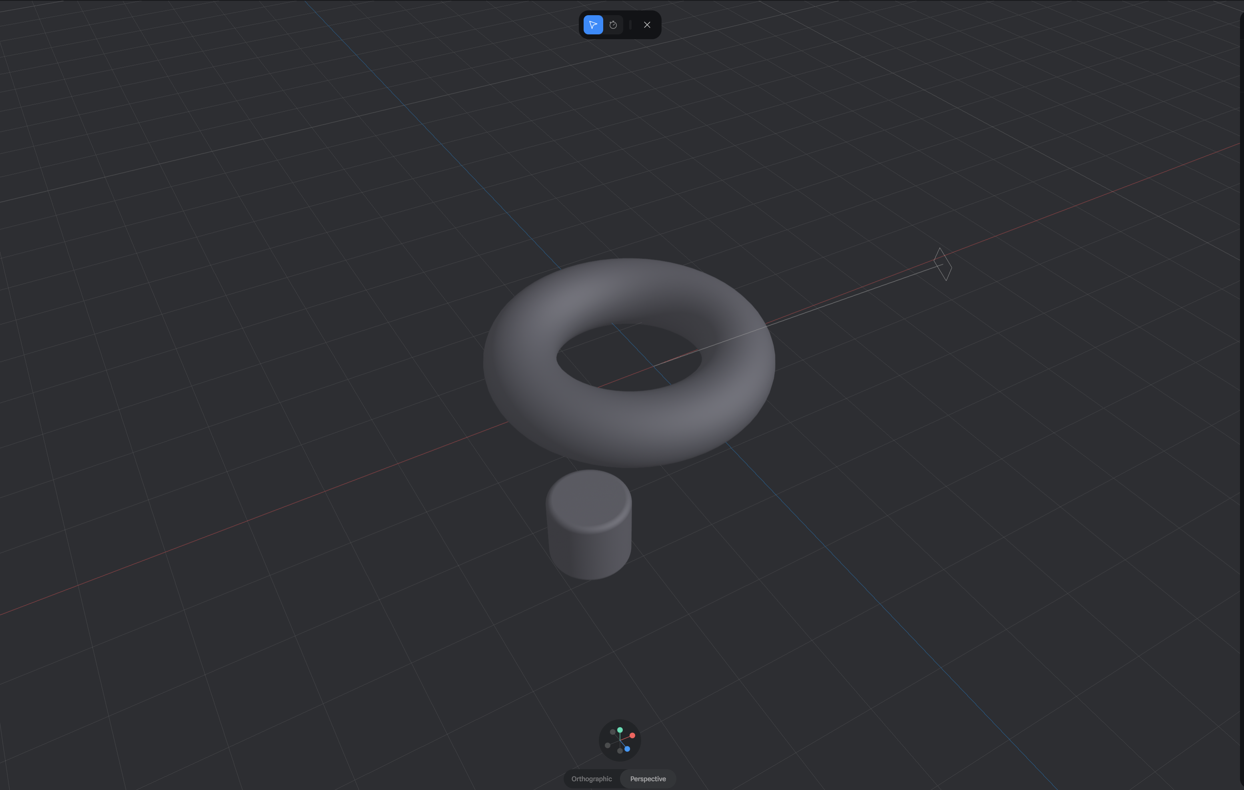Click the center of the axis gizmo
The width and height of the screenshot is (1244, 790).
click(x=620, y=740)
